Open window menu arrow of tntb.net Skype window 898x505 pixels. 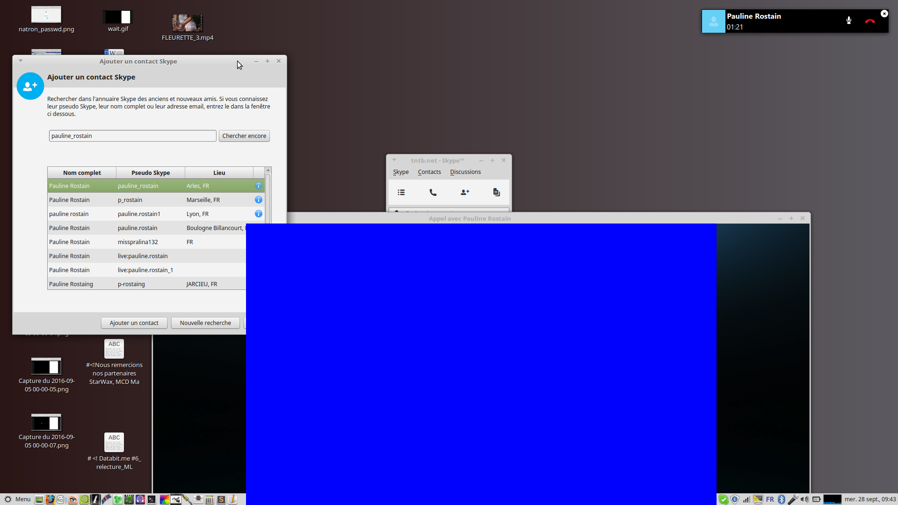click(394, 160)
